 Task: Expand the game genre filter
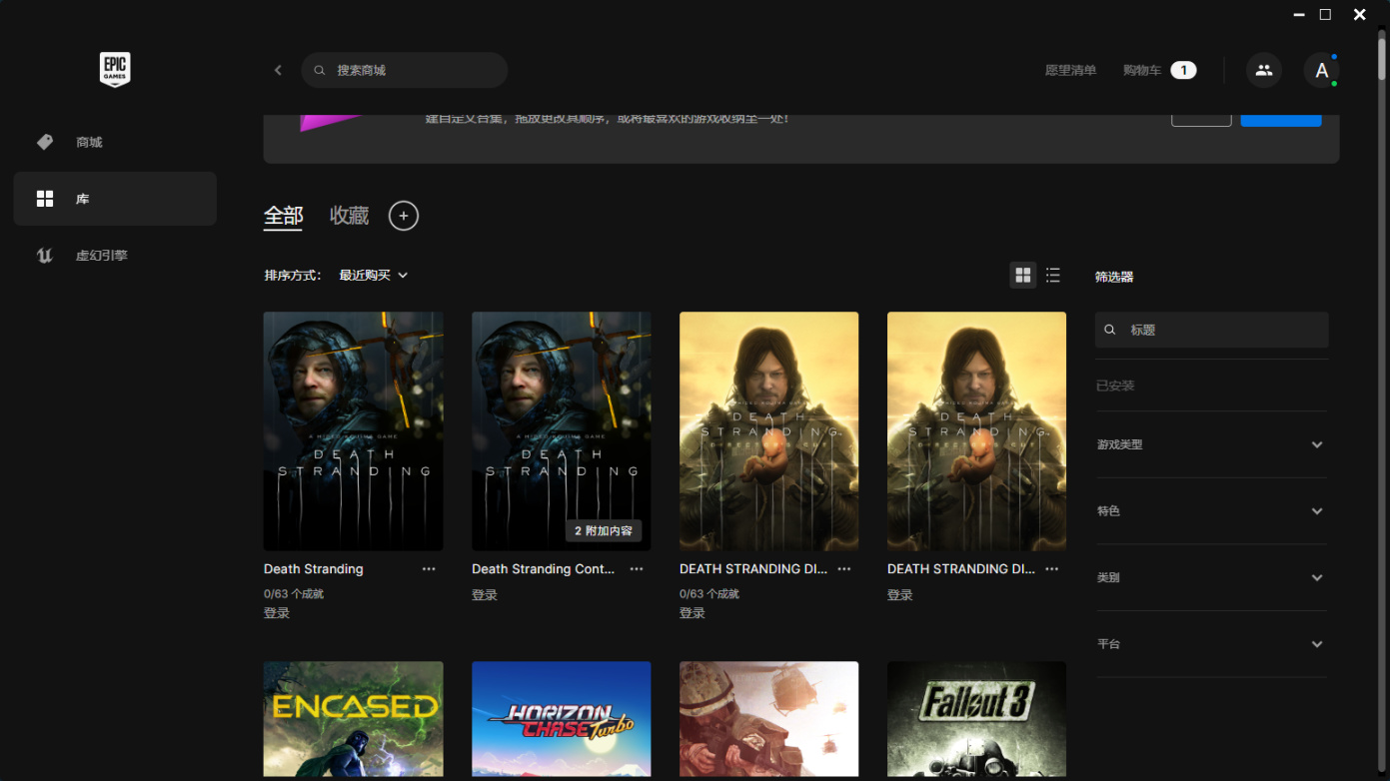(1211, 444)
